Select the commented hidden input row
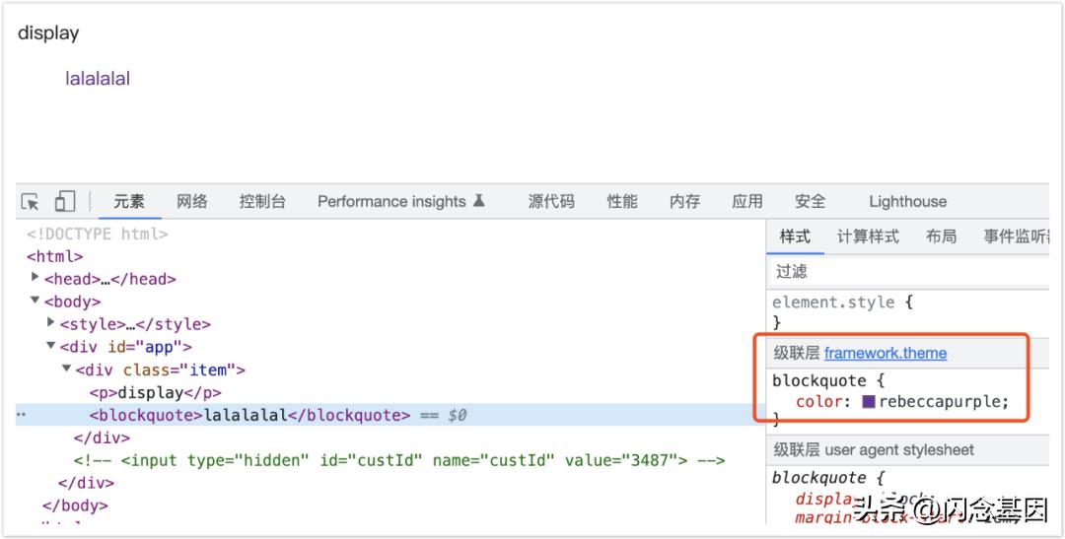 click(x=399, y=460)
